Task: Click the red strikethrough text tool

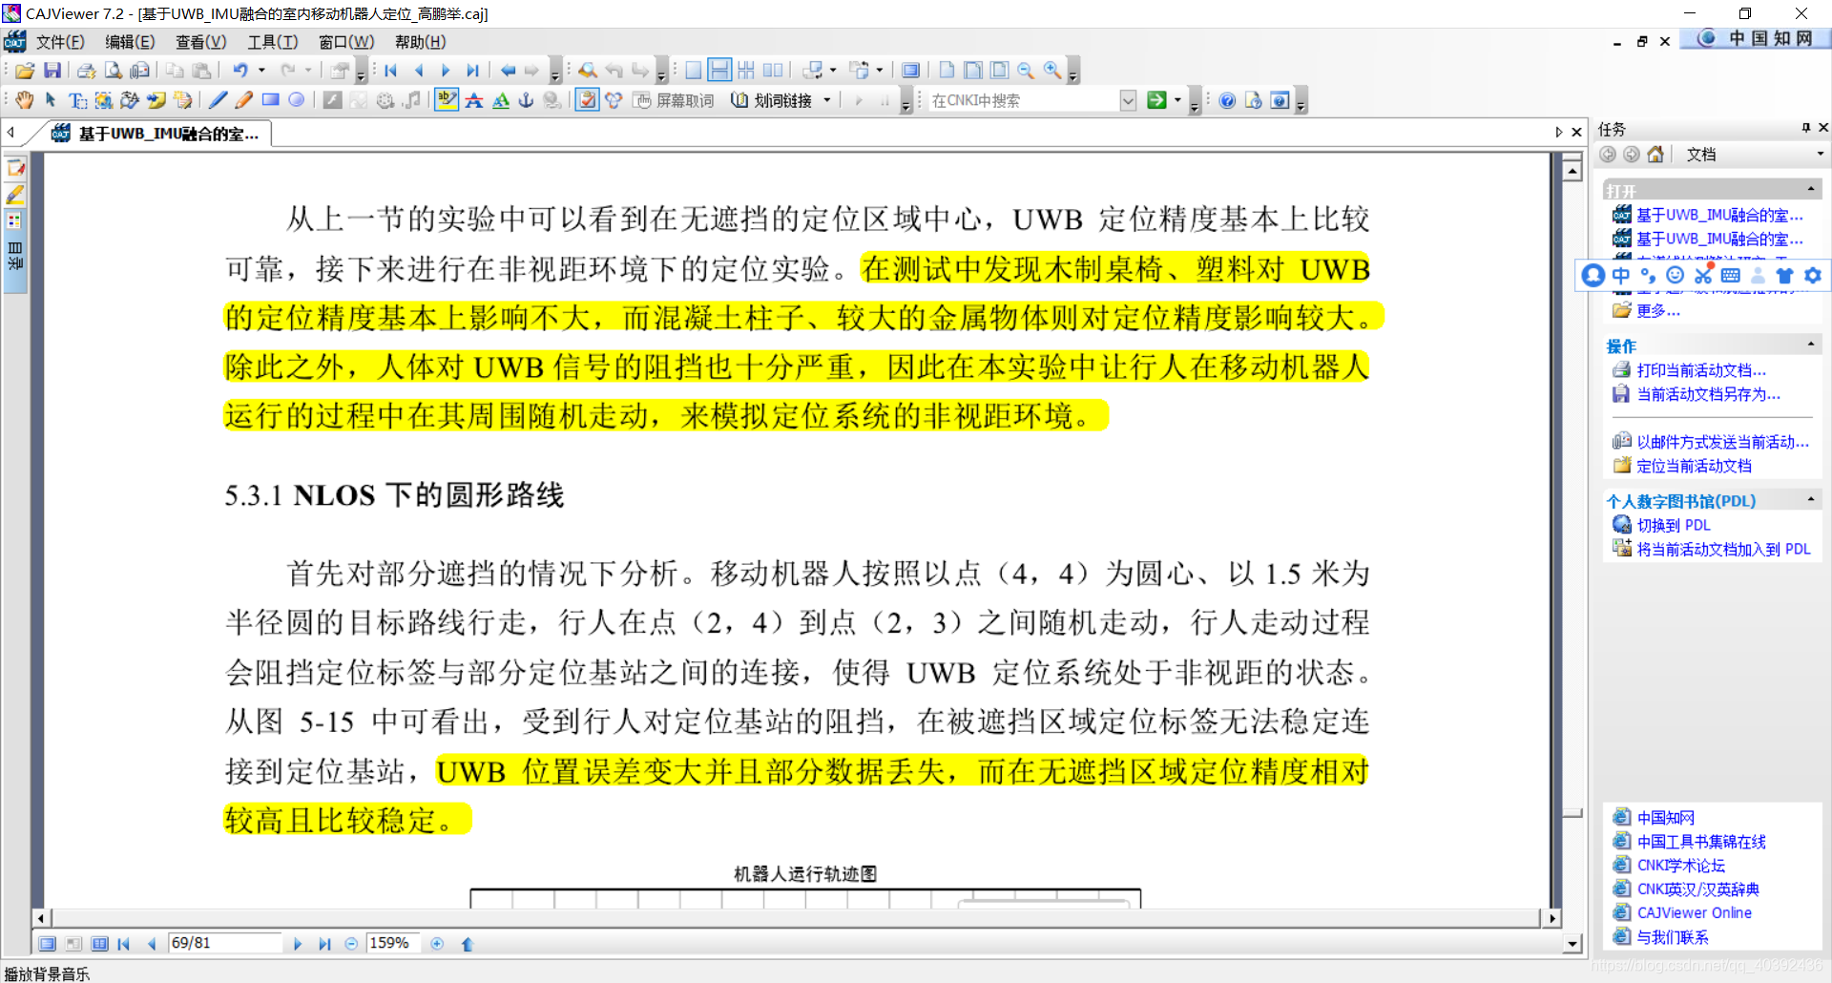Action: (x=474, y=100)
